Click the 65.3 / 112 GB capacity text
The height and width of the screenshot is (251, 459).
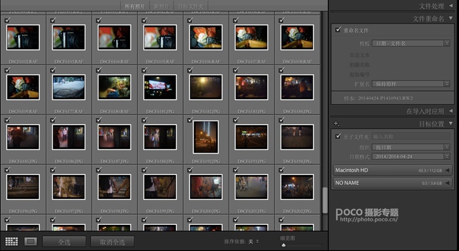(x=430, y=170)
